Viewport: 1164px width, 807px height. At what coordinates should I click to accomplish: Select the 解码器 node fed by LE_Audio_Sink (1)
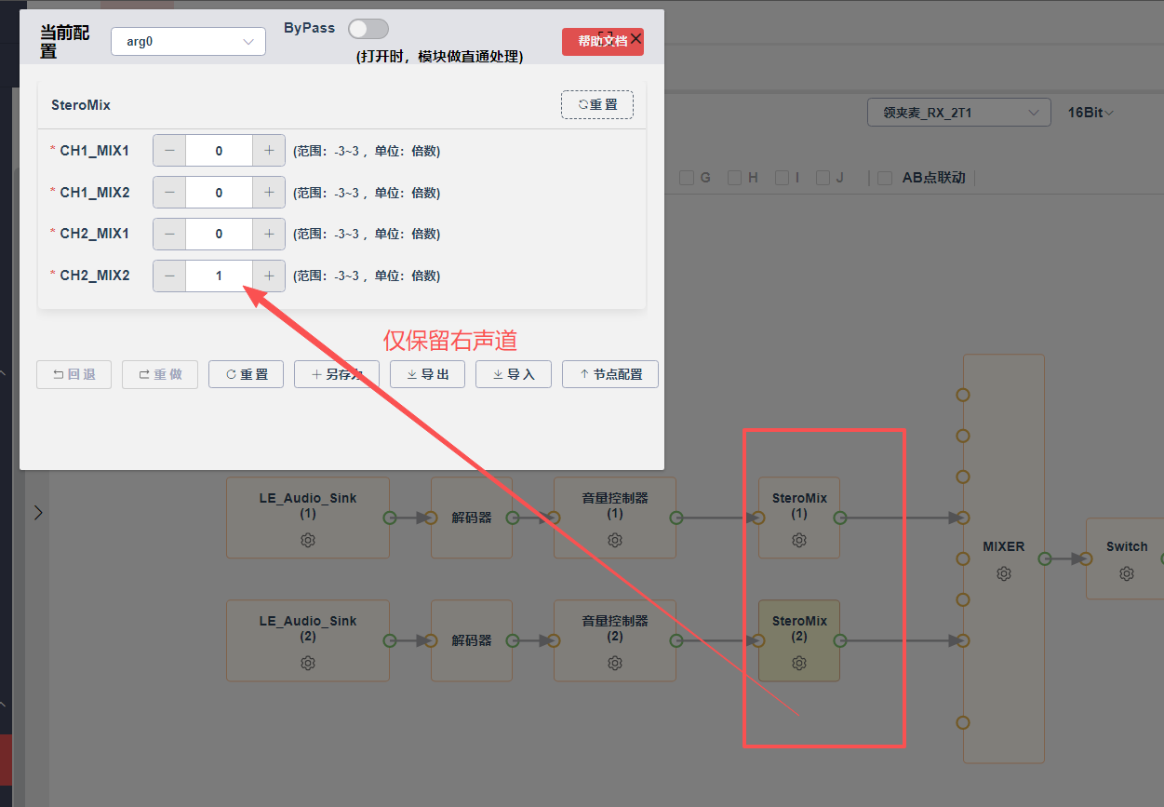point(472,518)
